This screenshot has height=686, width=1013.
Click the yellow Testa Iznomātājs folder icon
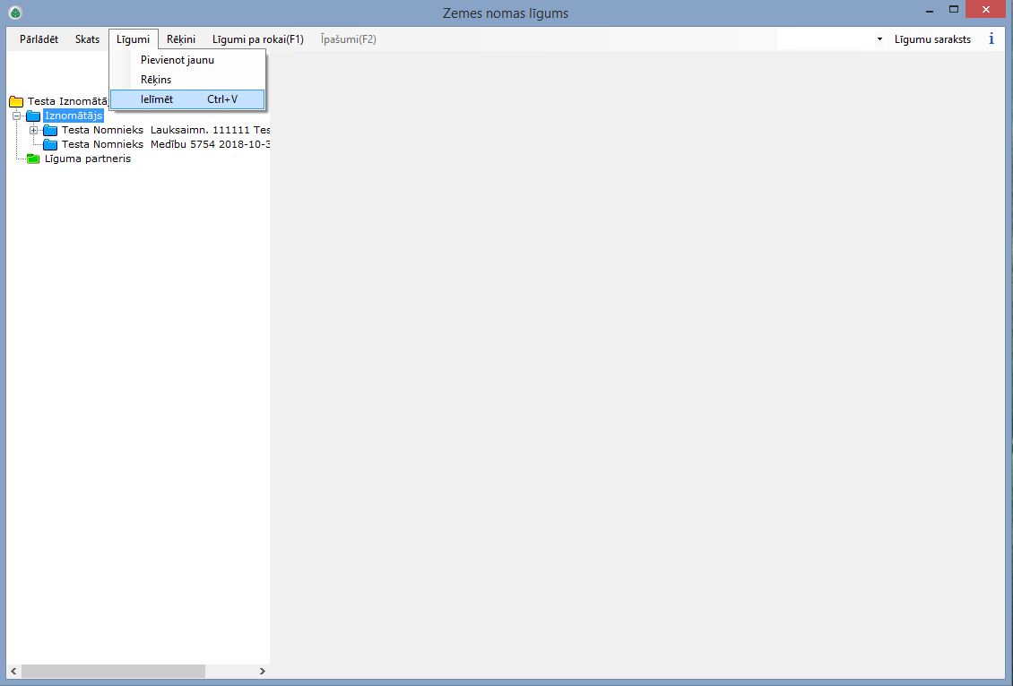tap(15, 101)
